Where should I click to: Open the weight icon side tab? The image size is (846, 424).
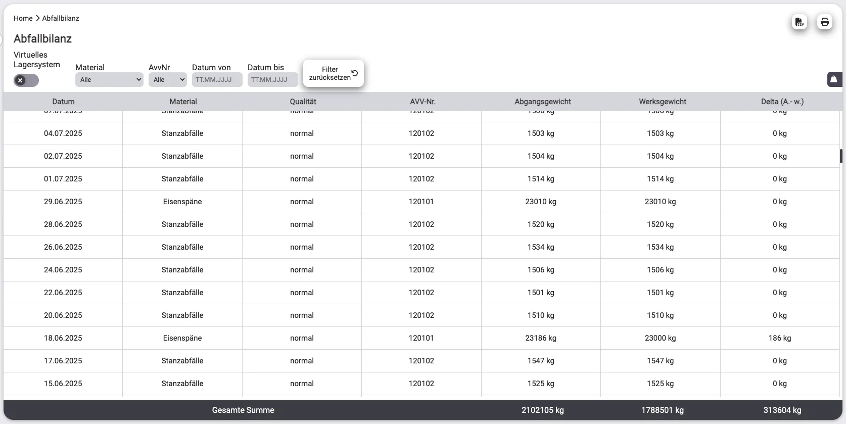point(834,79)
